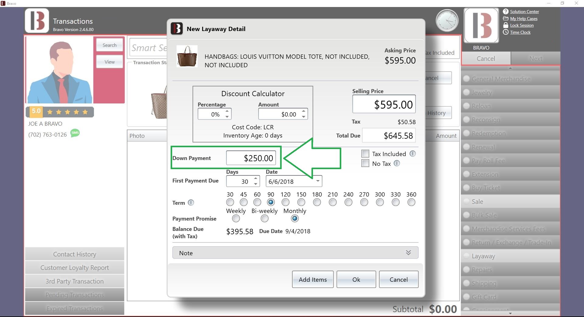Click the customer Search button
This screenshot has height=317, width=584.
click(109, 45)
